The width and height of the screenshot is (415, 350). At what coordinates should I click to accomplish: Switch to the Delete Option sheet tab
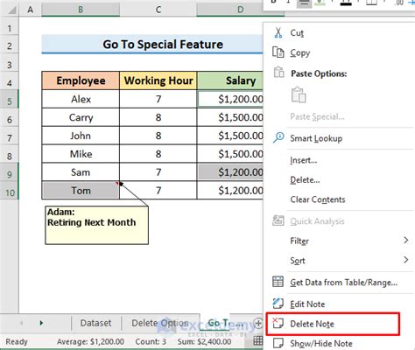point(160,323)
